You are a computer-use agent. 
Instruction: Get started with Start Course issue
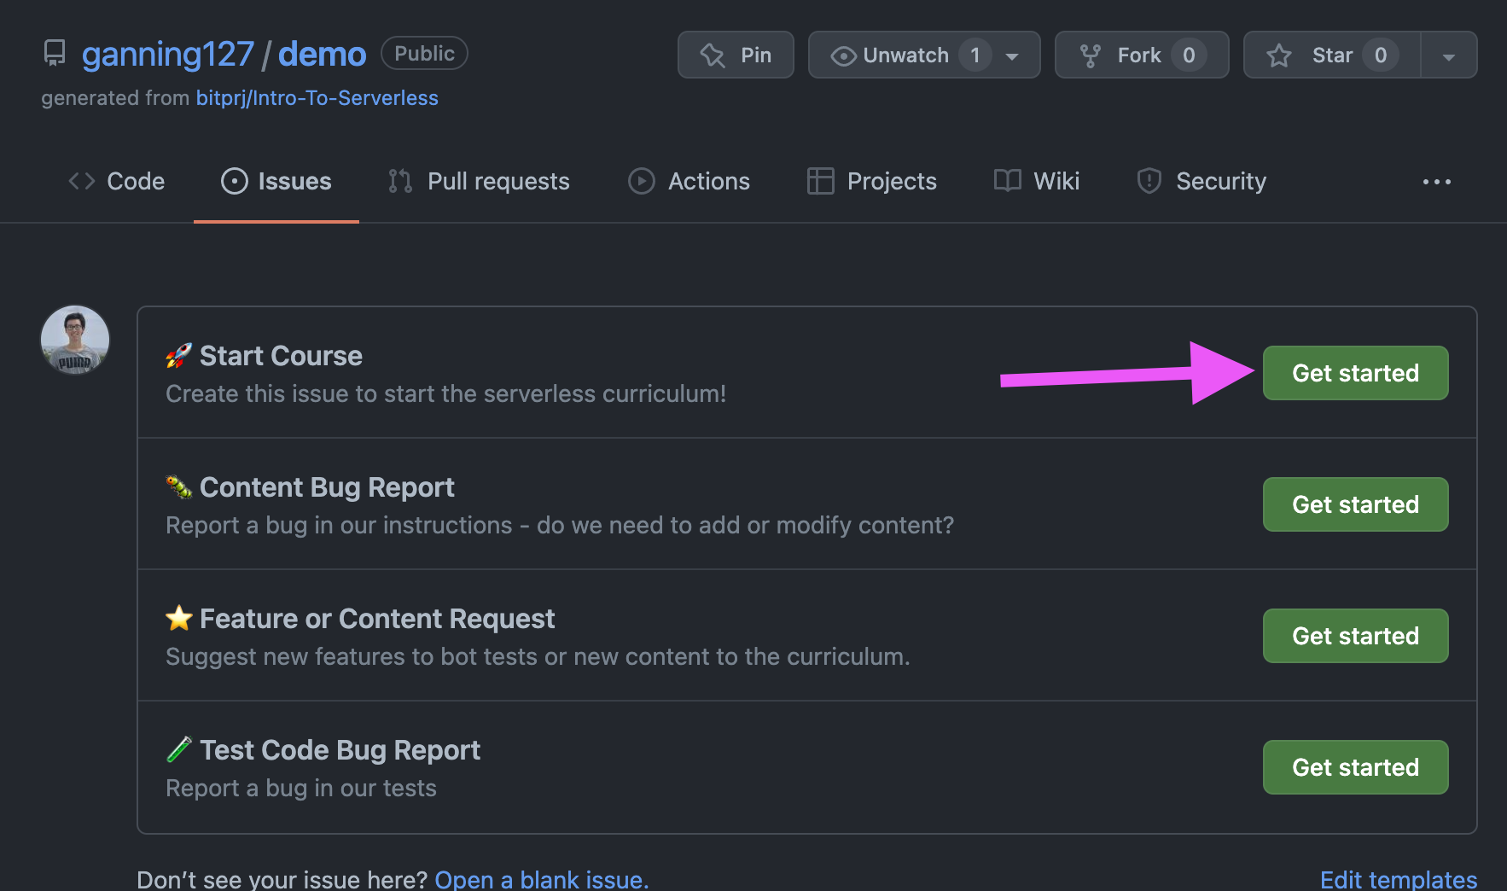coord(1355,373)
